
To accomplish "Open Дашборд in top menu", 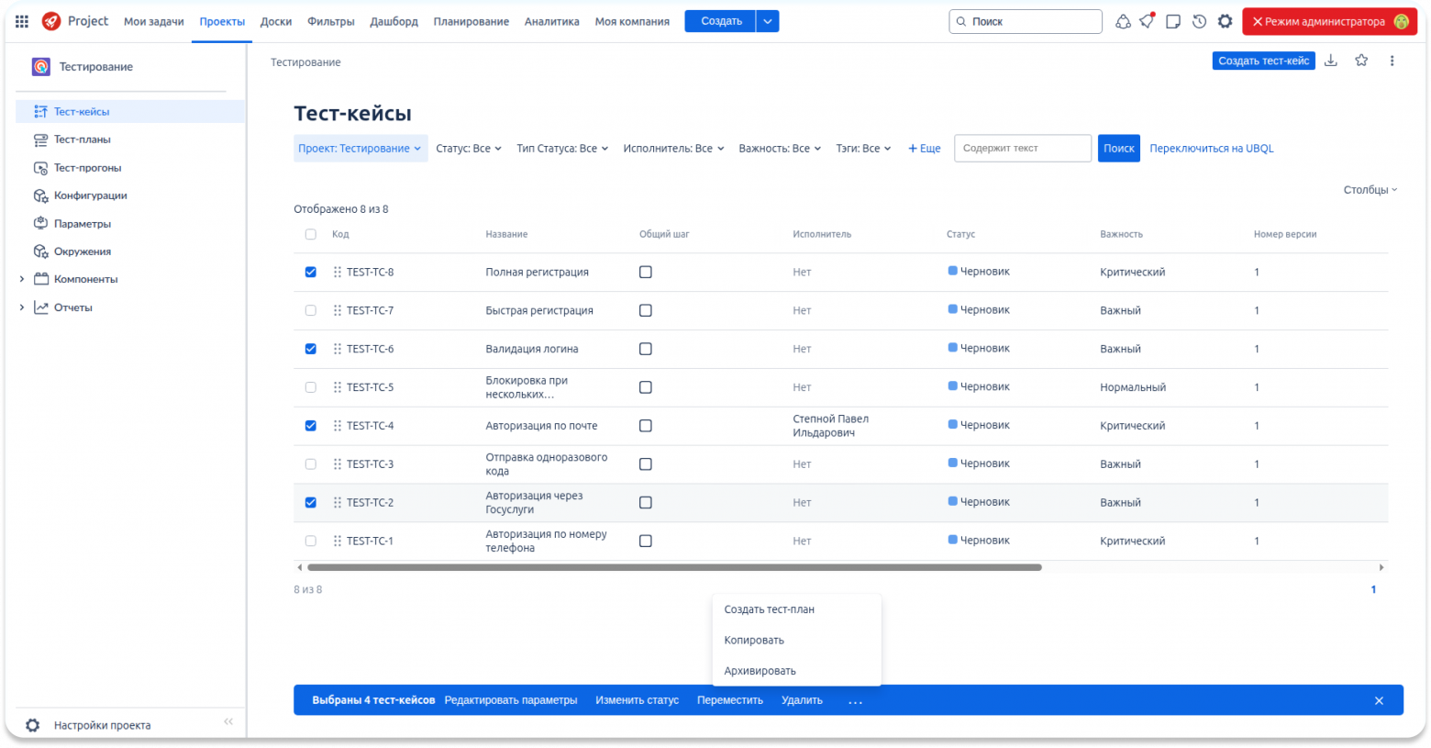I will (x=394, y=21).
